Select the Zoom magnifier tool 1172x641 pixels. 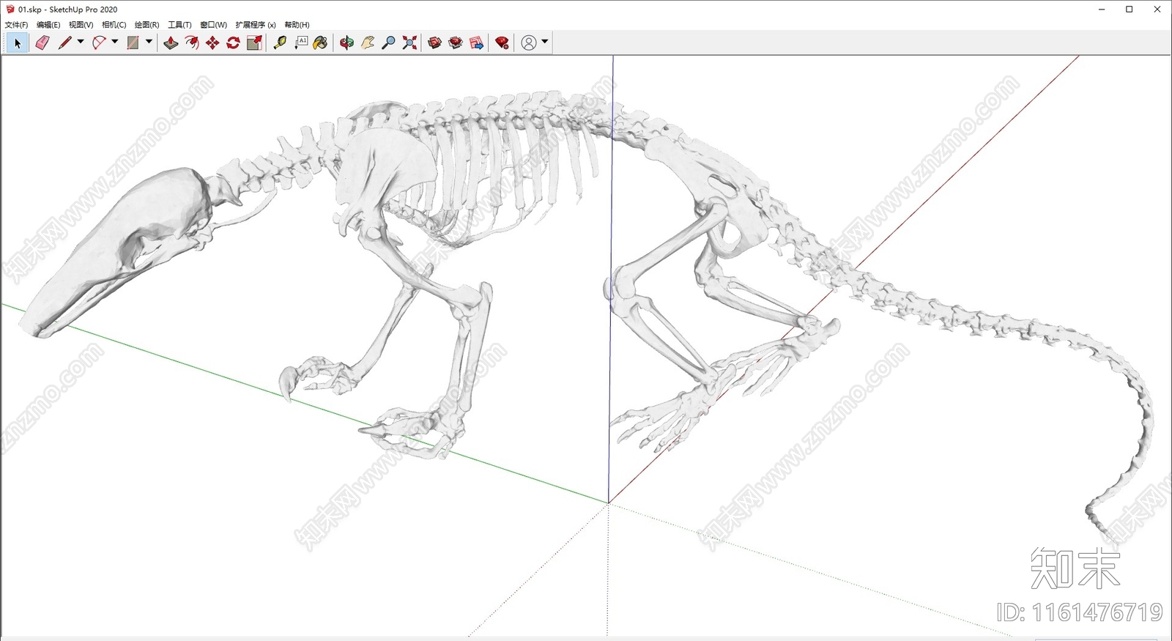tap(389, 43)
